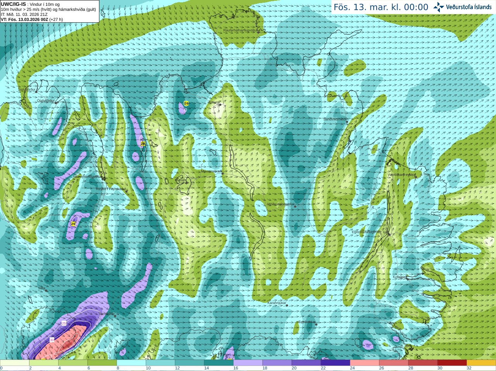Select the 18–20 m/s purple legend swatch

pos(277,363)
